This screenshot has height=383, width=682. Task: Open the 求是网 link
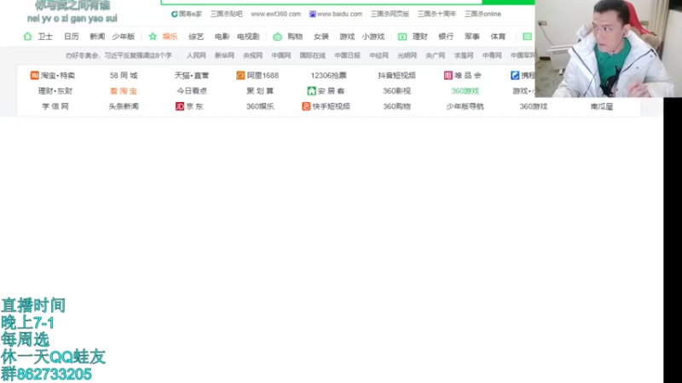point(464,55)
